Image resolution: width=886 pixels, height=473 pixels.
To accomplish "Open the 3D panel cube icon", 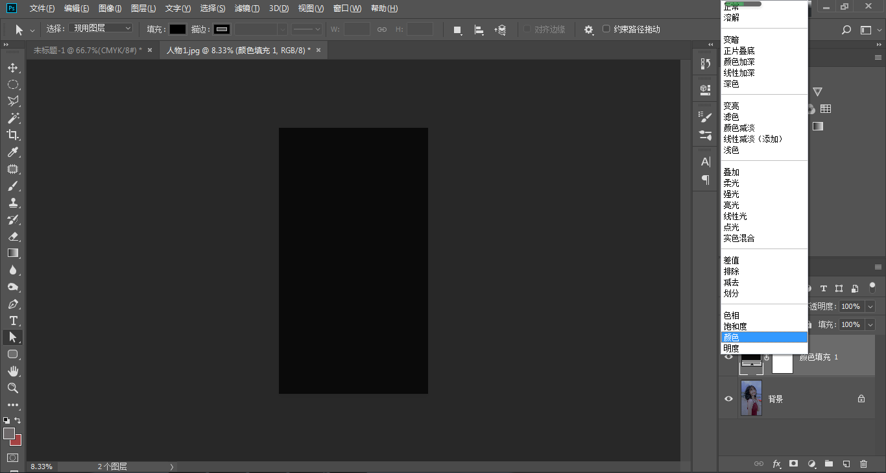I will pyautogui.click(x=706, y=90).
